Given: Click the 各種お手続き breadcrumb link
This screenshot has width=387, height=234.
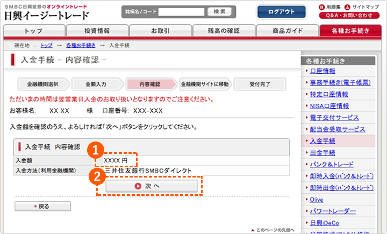Looking at the screenshot, I should (81, 46).
